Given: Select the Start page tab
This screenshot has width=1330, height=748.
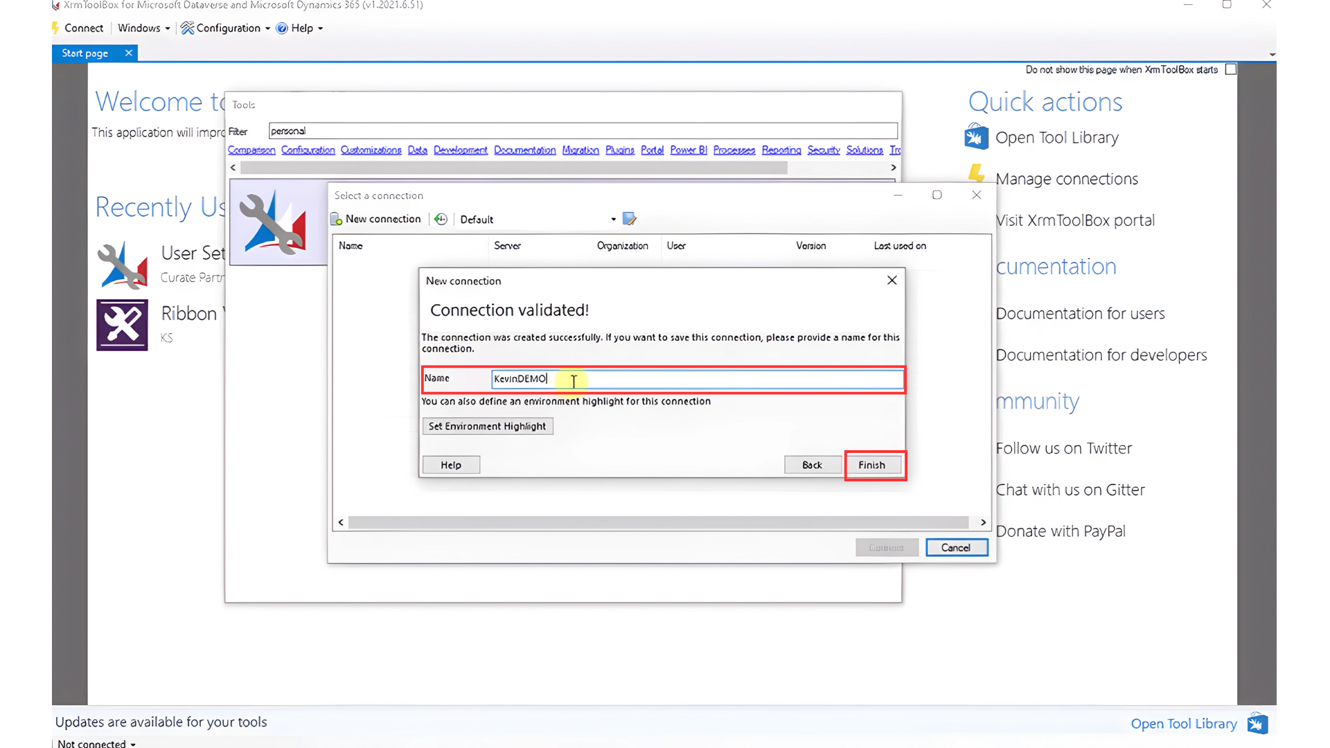Looking at the screenshot, I should 85,53.
